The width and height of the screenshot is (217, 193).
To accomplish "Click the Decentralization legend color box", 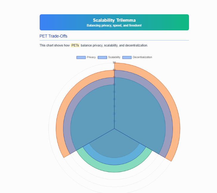I will (x=127, y=57).
